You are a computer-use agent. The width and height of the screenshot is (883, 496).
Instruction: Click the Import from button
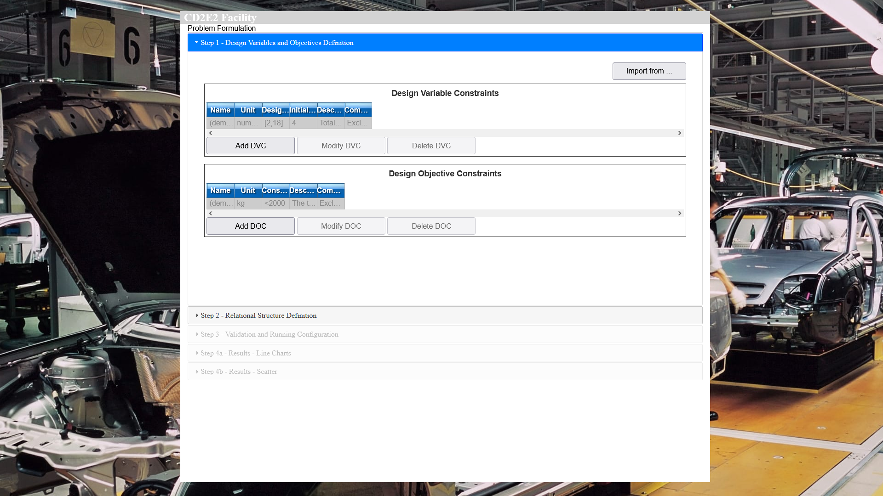(x=649, y=71)
